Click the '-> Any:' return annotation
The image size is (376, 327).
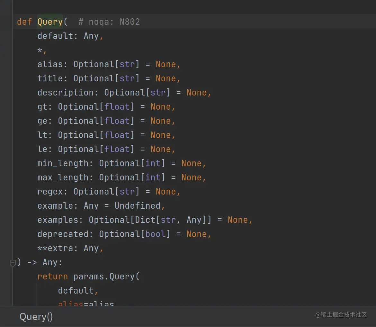pos(45,262)
